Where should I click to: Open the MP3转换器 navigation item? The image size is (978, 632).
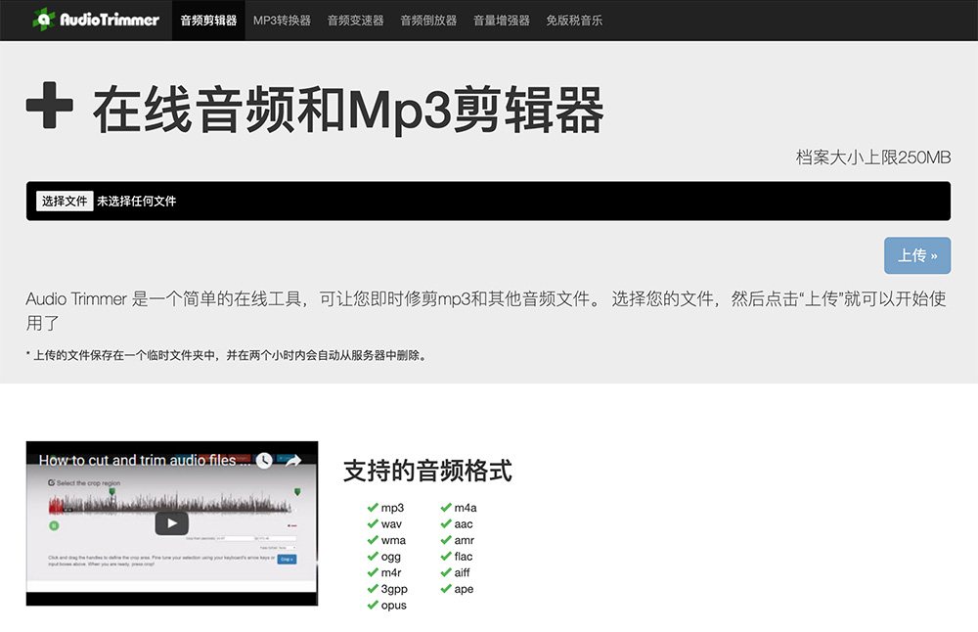pyautogui.click(x=282, y=21)
